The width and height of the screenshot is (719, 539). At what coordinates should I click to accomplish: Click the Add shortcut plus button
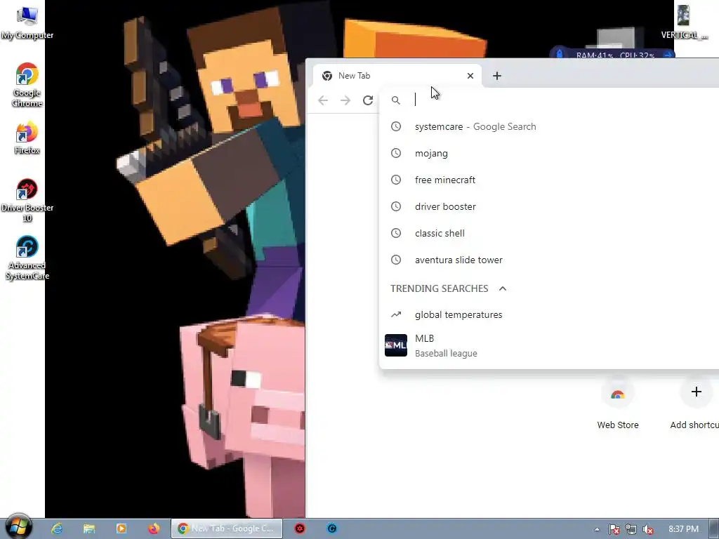tap(696, 392)
